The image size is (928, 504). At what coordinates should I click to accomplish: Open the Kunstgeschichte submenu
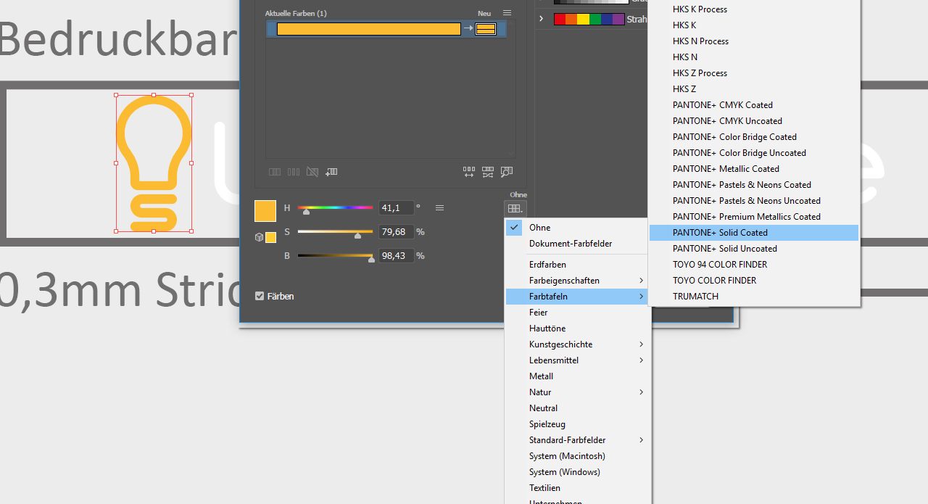tap(577, 344)
